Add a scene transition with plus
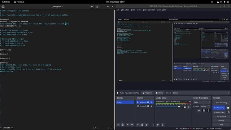This screenshot has height=130, width=231. click(199, 110)
